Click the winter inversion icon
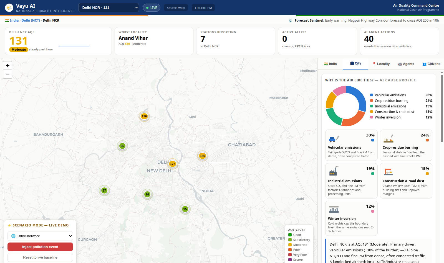 point(334,210)
